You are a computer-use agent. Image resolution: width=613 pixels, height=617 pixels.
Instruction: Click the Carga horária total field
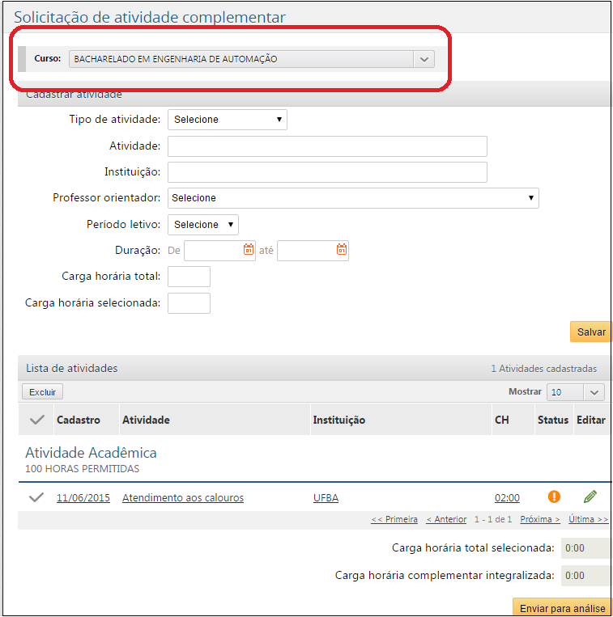coord(189,277)
